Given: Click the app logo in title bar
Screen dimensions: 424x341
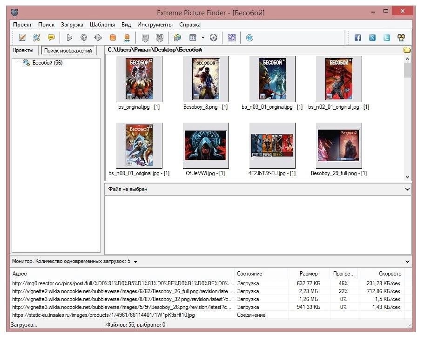Looking at the screenshot, I should [x=14, y=13].
